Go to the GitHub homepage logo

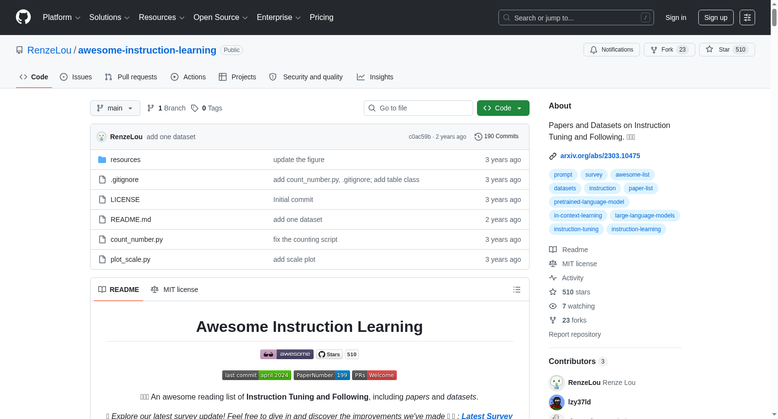coord(23,17)
